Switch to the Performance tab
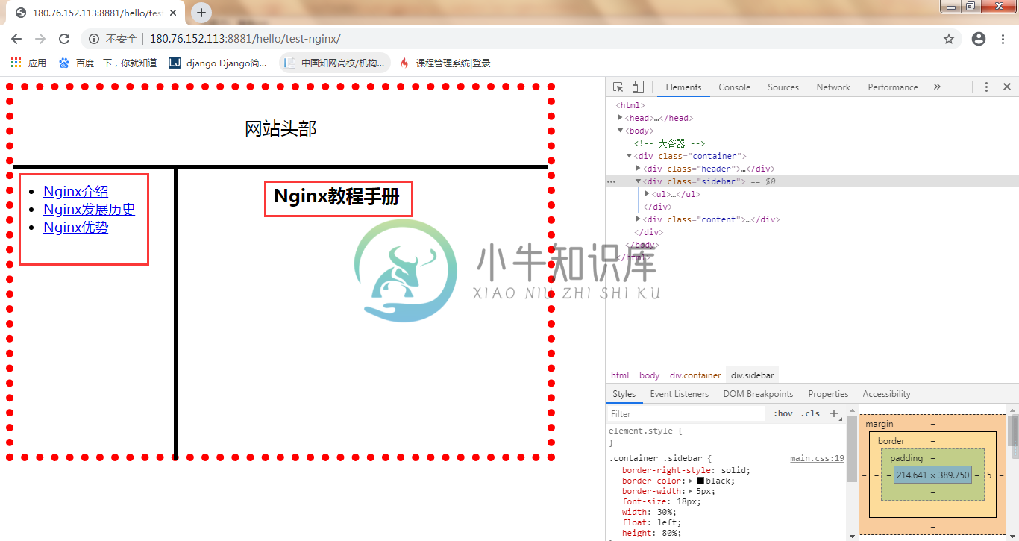The image size is (1019, 541). (893, 87)
